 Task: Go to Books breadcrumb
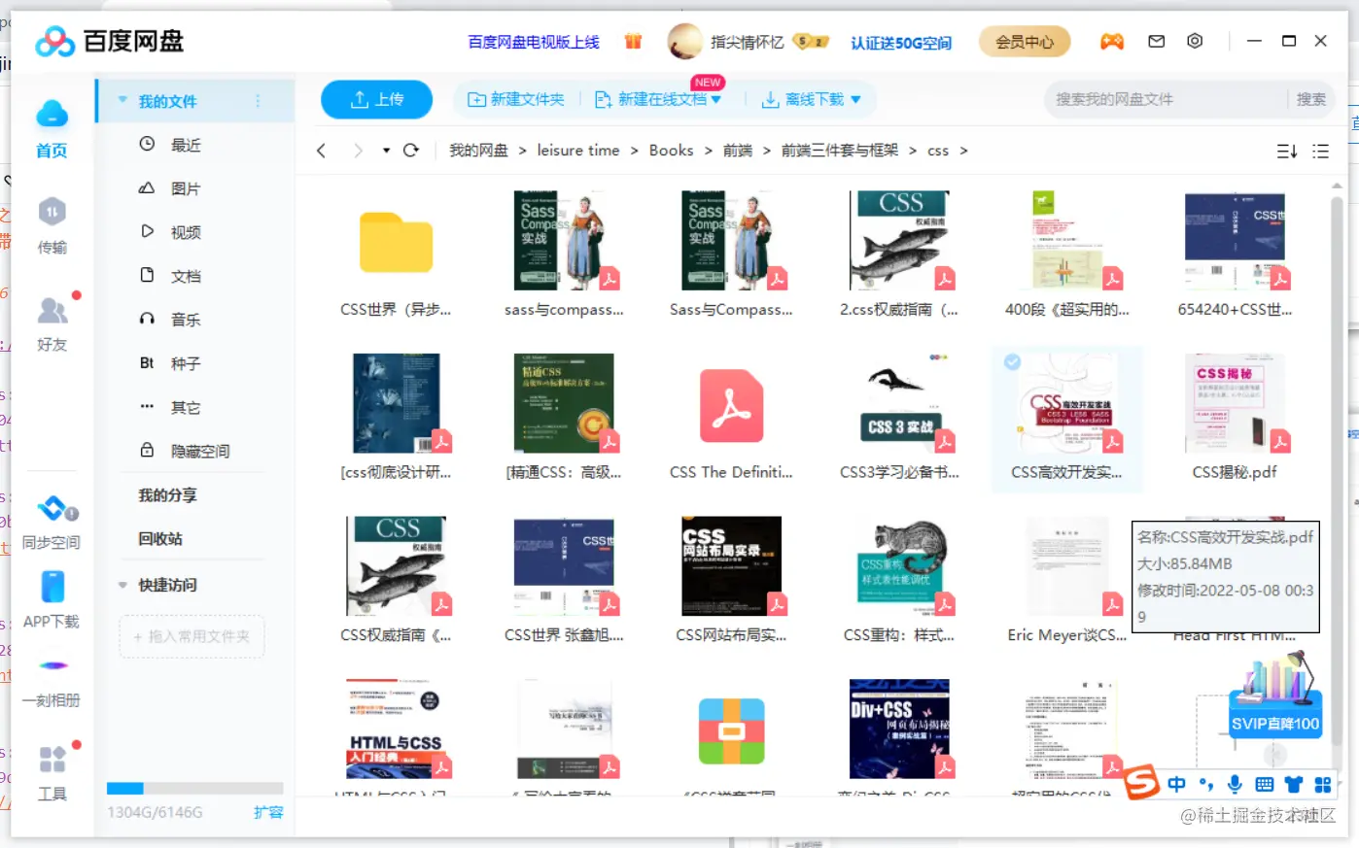[x=671, y=151]
